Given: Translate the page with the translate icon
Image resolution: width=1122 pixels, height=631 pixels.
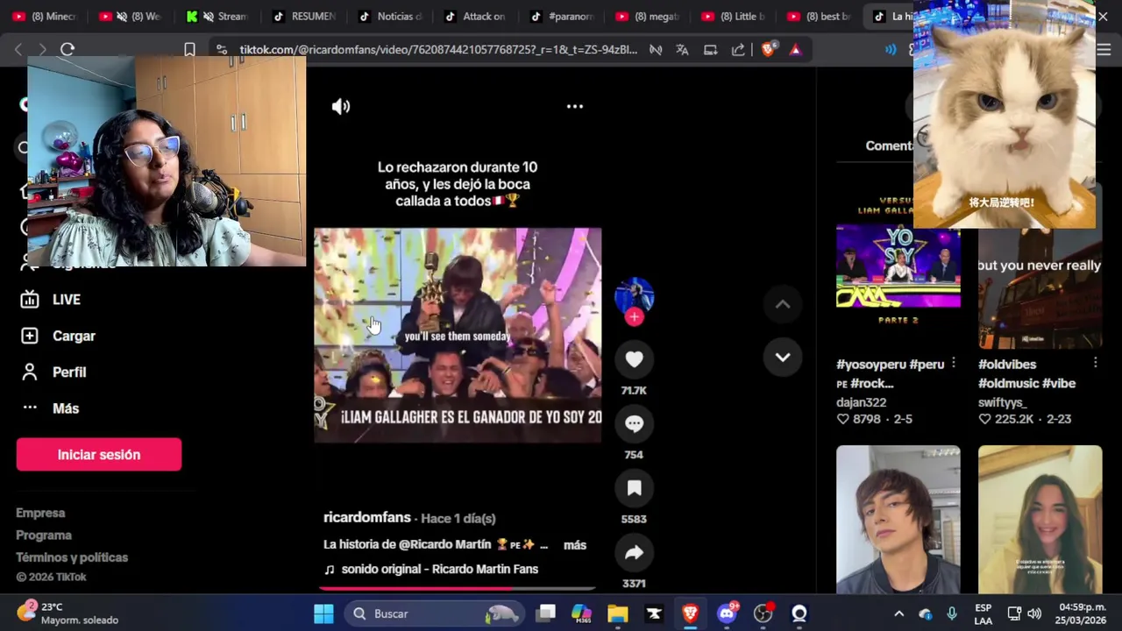Looking at the screenshot, I should (x=682, y=50).
